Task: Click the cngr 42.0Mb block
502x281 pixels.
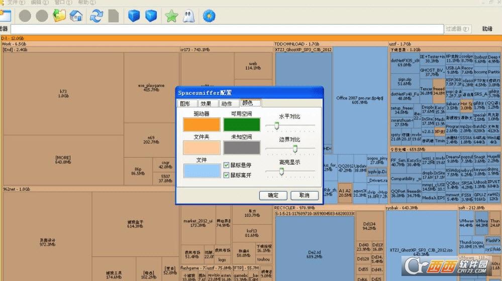Action: point(165,165)
